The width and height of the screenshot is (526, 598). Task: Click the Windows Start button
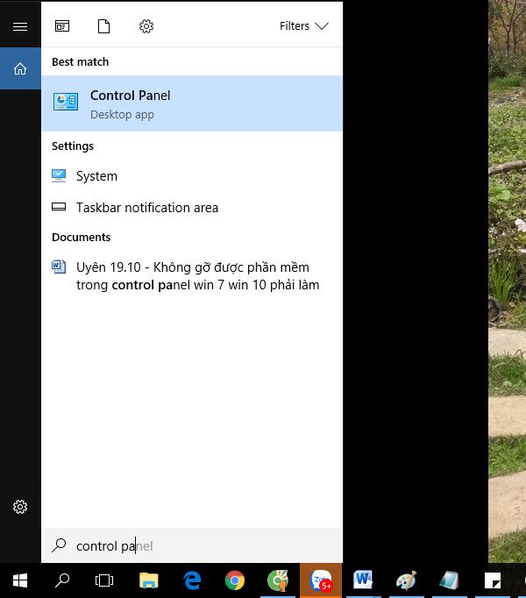[x=20, y=580]
